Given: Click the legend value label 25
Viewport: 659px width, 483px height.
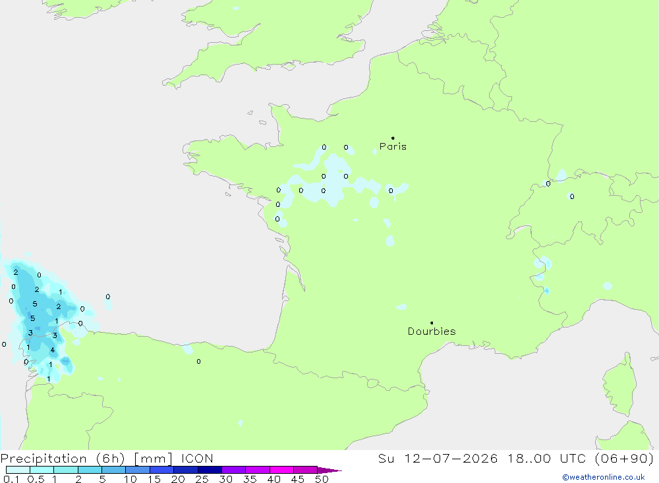Looking at the screenshot, I should (202, 479).
